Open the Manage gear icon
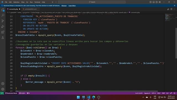 click(x=3, y=89)
